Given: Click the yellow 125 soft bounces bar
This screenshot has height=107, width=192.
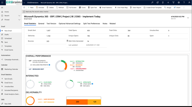Looking at the screenshot, I should 94,102.
